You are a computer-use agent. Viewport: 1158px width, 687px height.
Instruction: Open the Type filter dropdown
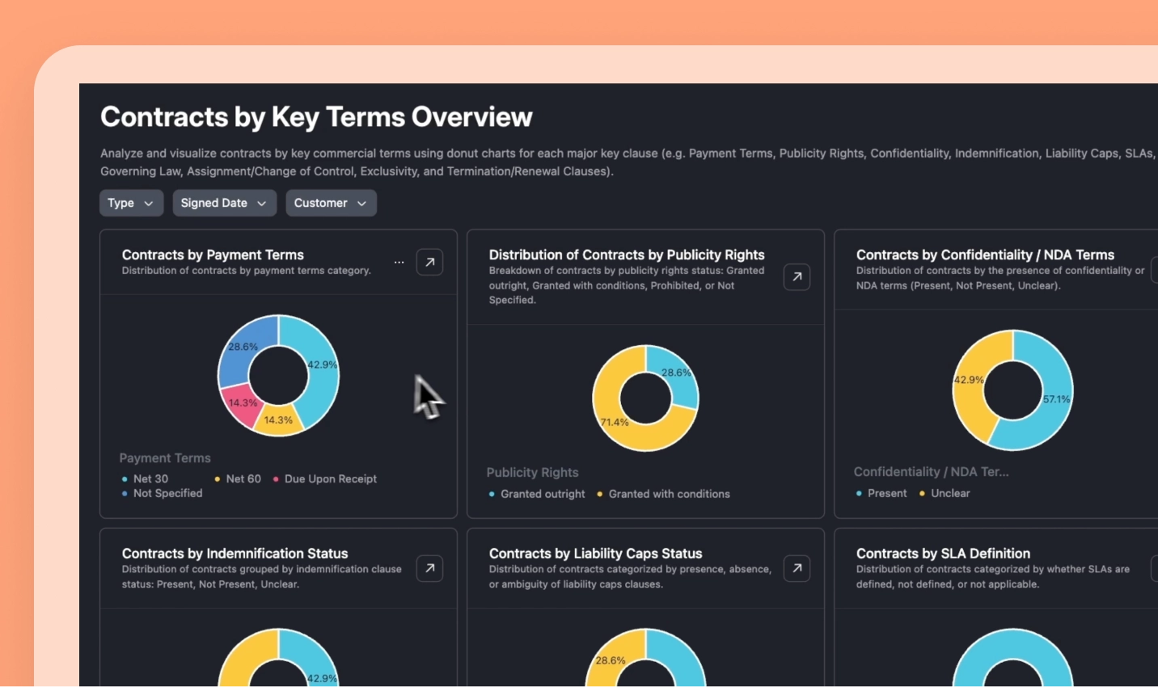tap(131, 203)
